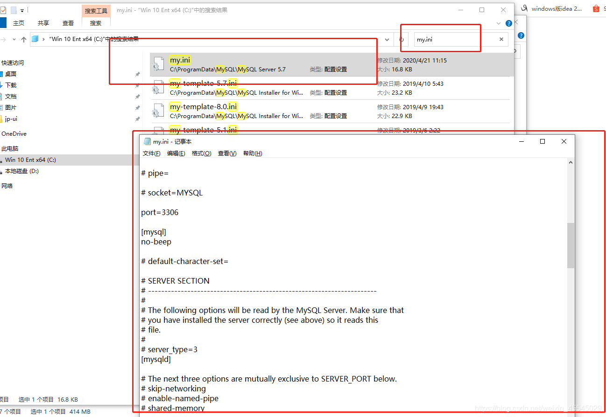Open 桌面 in the navigation pane
Screen dimensions: 606x417
pos(11,74)
